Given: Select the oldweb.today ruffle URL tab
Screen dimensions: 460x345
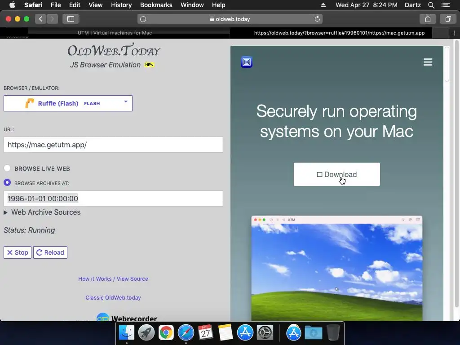Looking at the screenshot, I should tap(339, 33).
